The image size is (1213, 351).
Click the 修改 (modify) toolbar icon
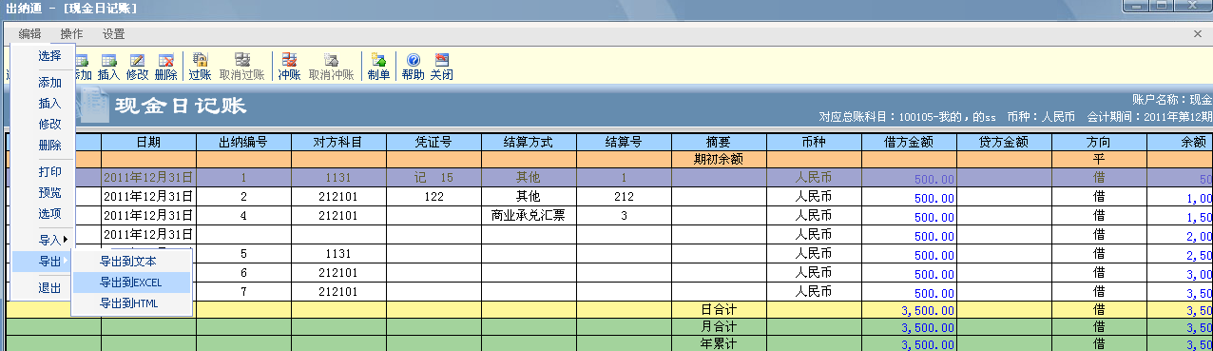(x=137, y=67)
